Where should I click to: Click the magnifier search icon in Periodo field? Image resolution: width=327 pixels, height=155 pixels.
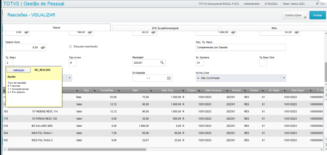pos(162,62)
